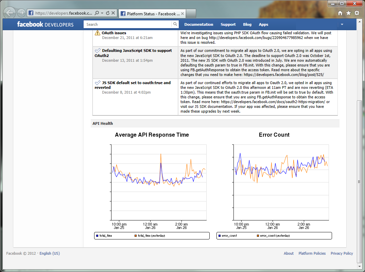The width and height of the screenshot is (365, 272).
Task: Maximize the browser window
Action: (342, 3)
